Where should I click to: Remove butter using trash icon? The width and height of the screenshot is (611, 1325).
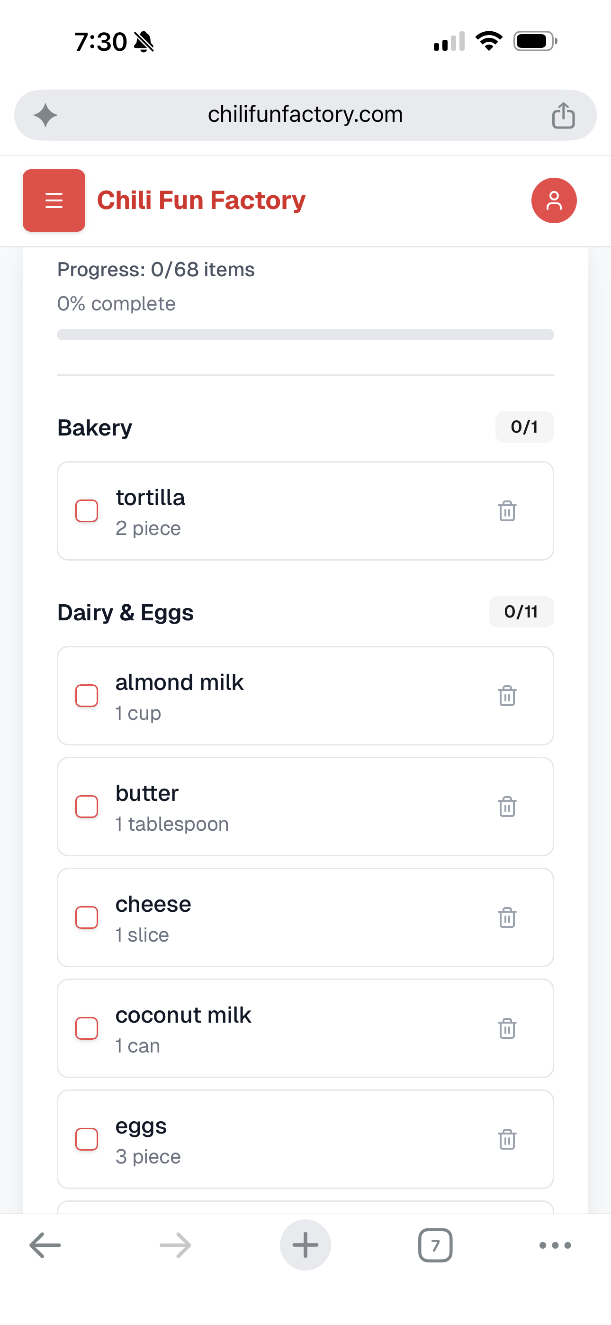click(x=507, y=807)
